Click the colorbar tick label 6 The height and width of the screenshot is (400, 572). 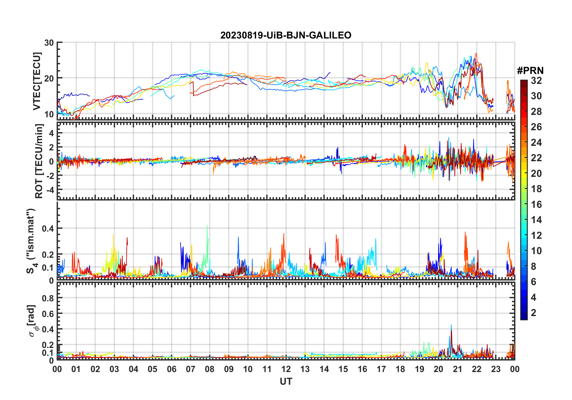pos(534,282)
